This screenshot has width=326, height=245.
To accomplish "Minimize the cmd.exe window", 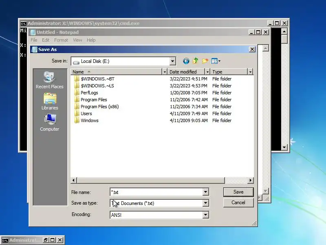I will click(x=270, y=23).
